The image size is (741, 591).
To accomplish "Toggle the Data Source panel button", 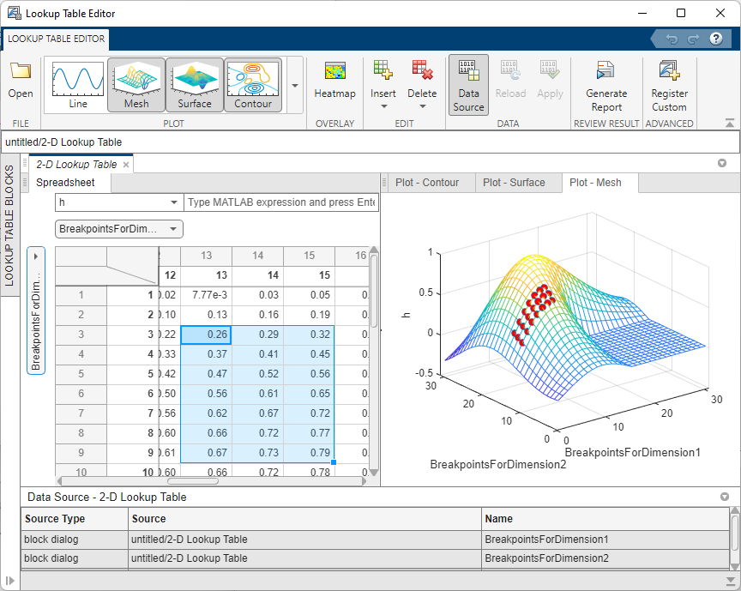I will tap(468, 85).
